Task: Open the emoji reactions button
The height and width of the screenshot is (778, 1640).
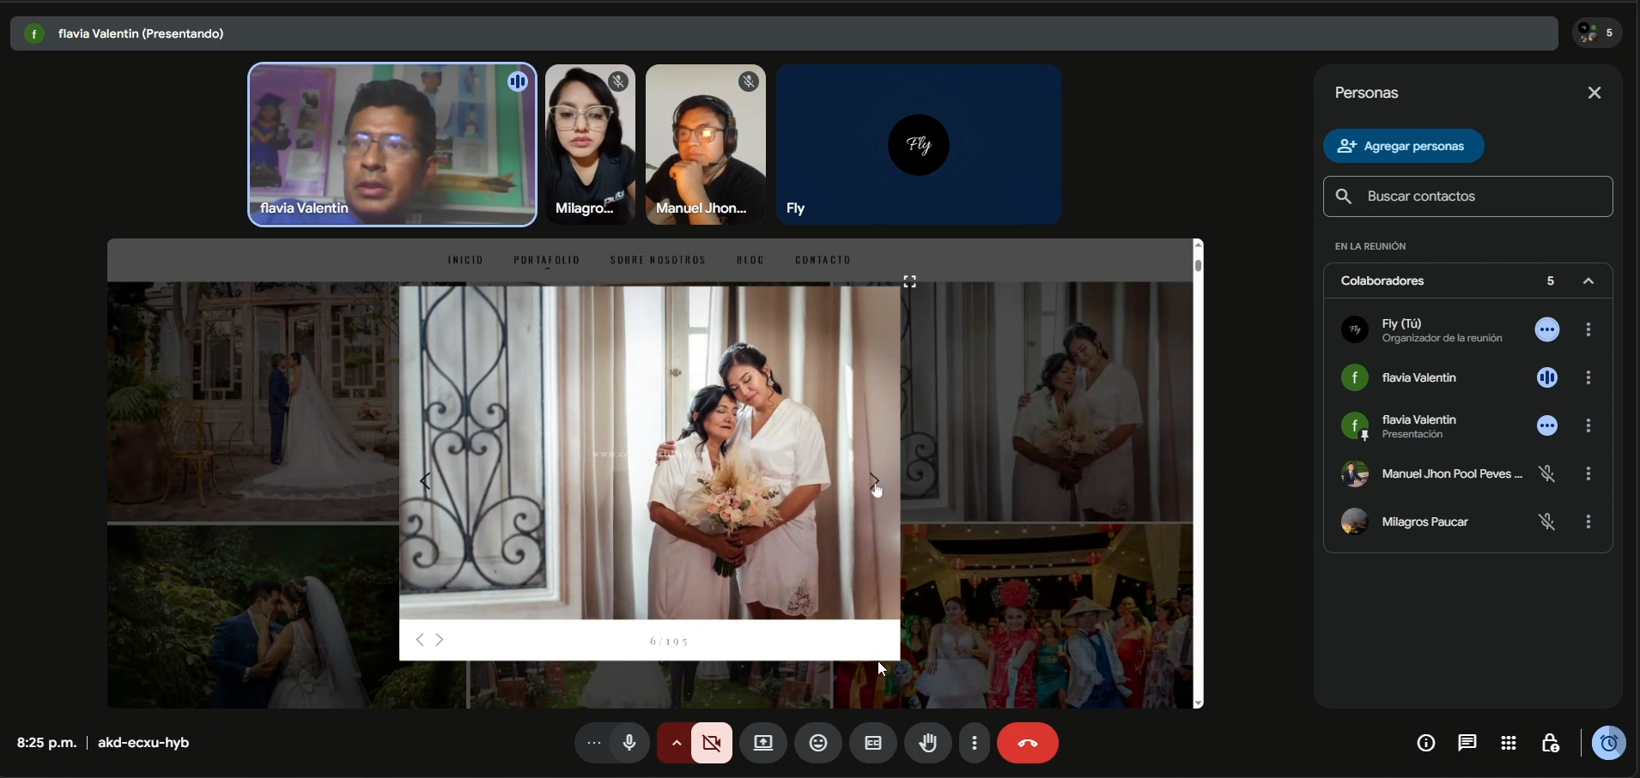Action: pos(818,743)
